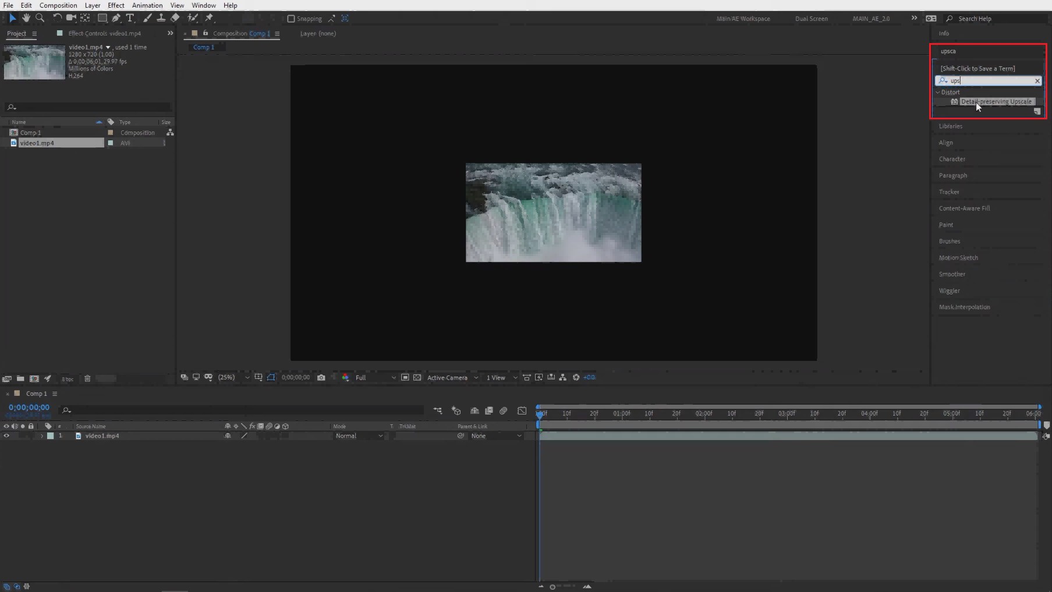Viewport: 1052px width, 592px height.
Task: Open the Effect menu
Action: coord(116,5)
